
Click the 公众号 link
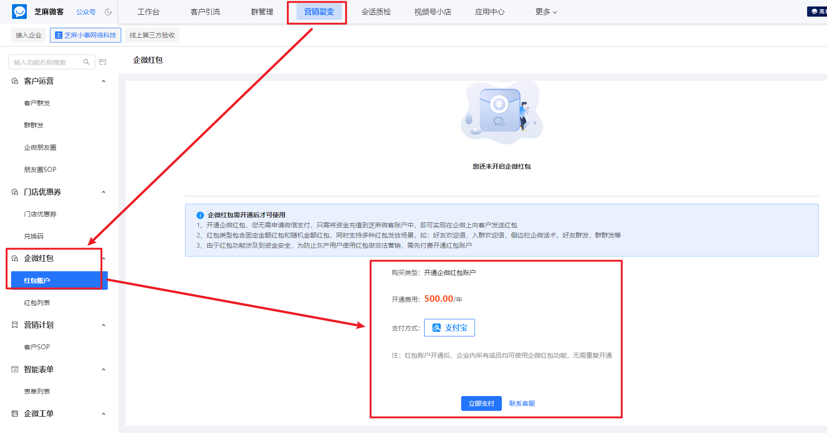tap(86, 12)
